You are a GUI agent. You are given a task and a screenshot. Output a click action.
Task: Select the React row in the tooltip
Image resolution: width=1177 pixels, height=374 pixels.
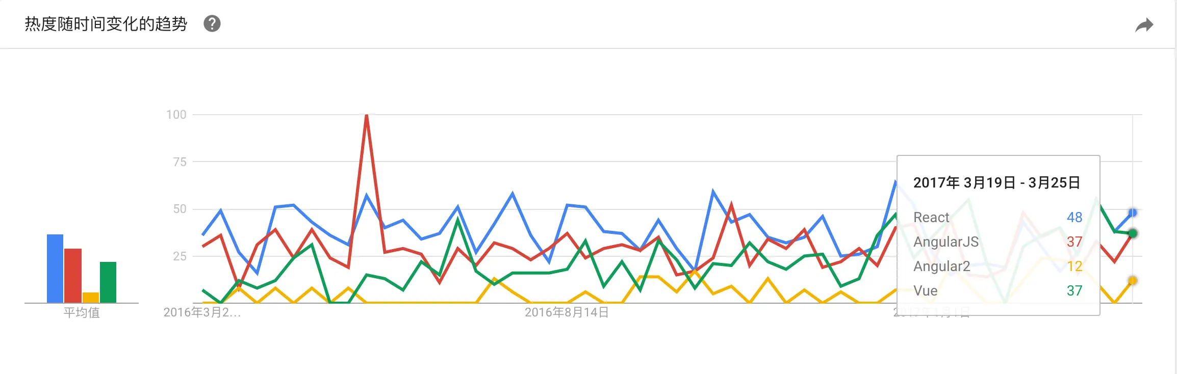[x=931, y=217]
